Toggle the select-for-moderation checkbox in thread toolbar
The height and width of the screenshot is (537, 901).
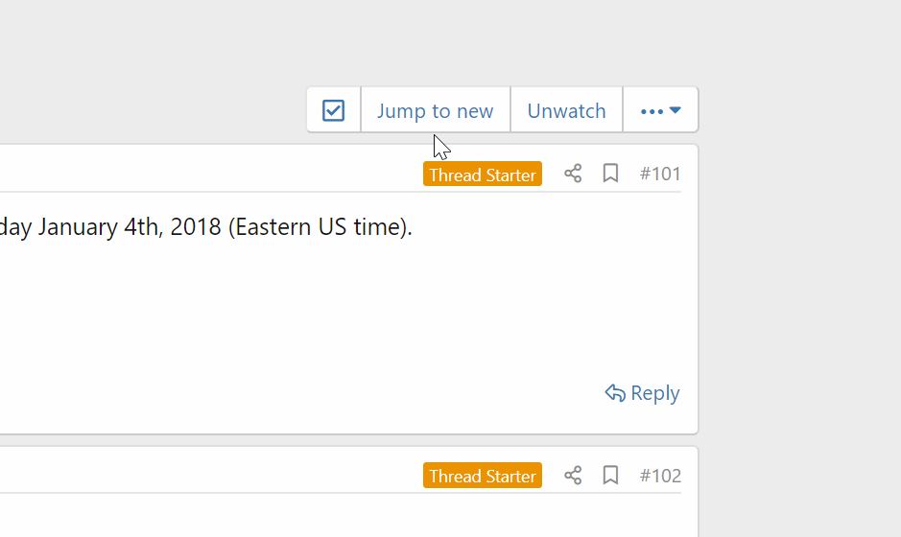point(333,110)
